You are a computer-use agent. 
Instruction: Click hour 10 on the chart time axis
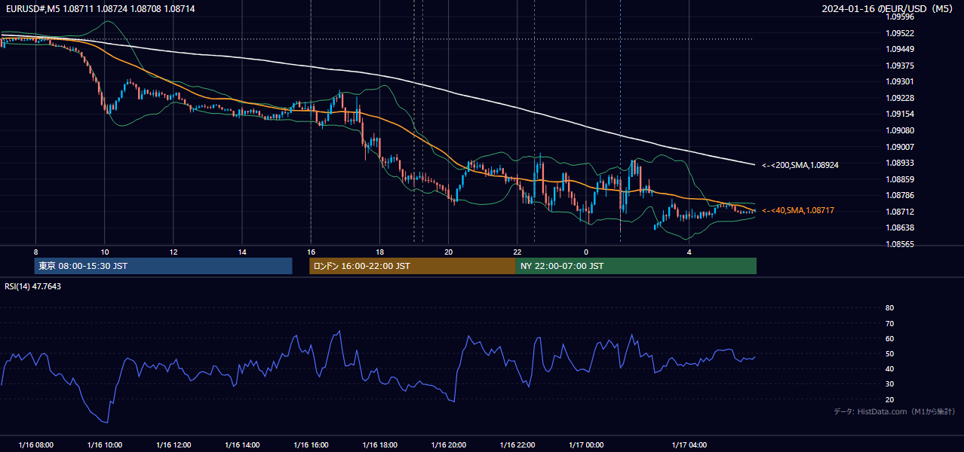coord(105,252)
